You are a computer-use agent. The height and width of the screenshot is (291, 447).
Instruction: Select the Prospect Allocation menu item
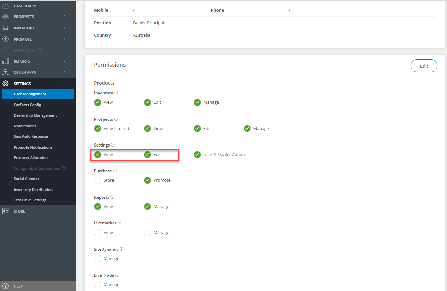[x=31, y=158]
